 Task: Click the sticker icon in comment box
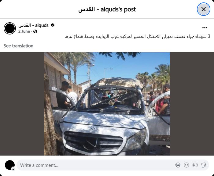204,165
